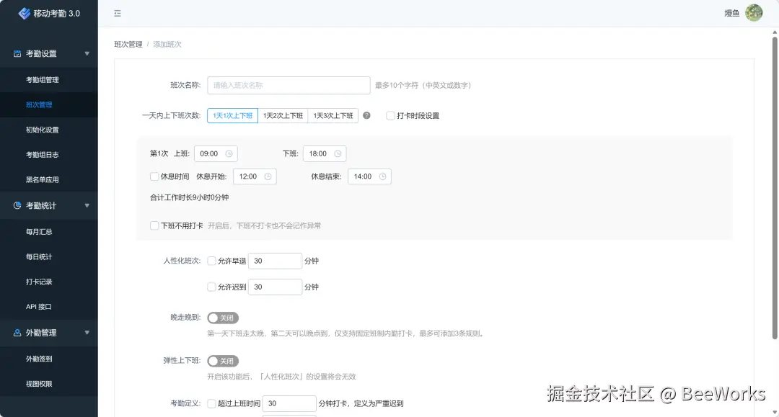The height and width of the screenshot is (417, 779).
Task: Click the 合计工作时长9小时0分钟 text
Action: [x=189, y=197]
